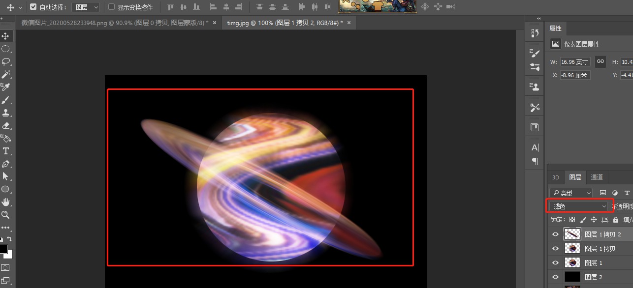The width and height of the screenshot is (633, 288).
Task: Open the 滤色 blend mode dropdown
Action: point(579,206)
